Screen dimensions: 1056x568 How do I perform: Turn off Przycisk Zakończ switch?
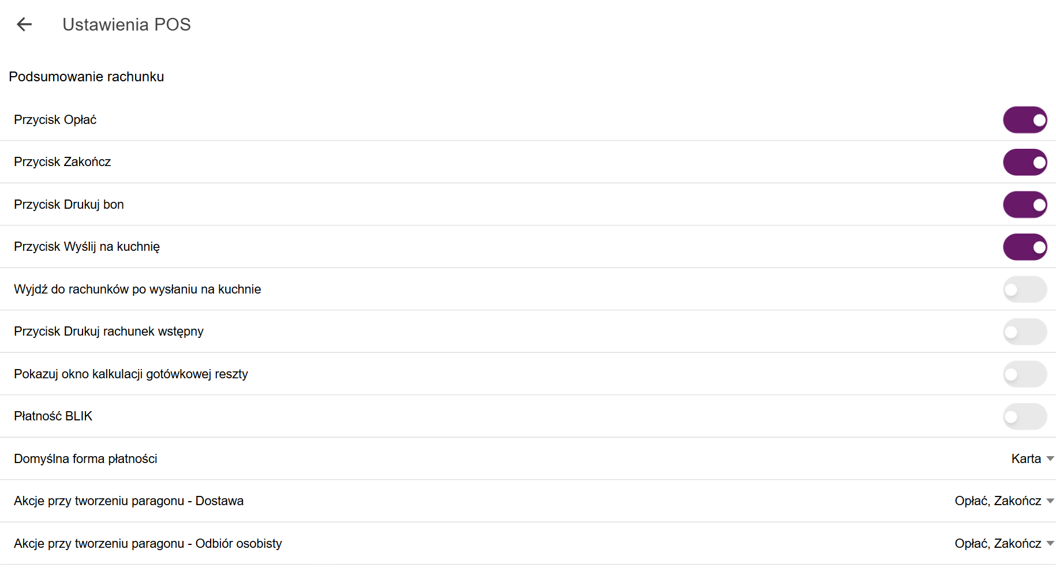coord(1025,162)
